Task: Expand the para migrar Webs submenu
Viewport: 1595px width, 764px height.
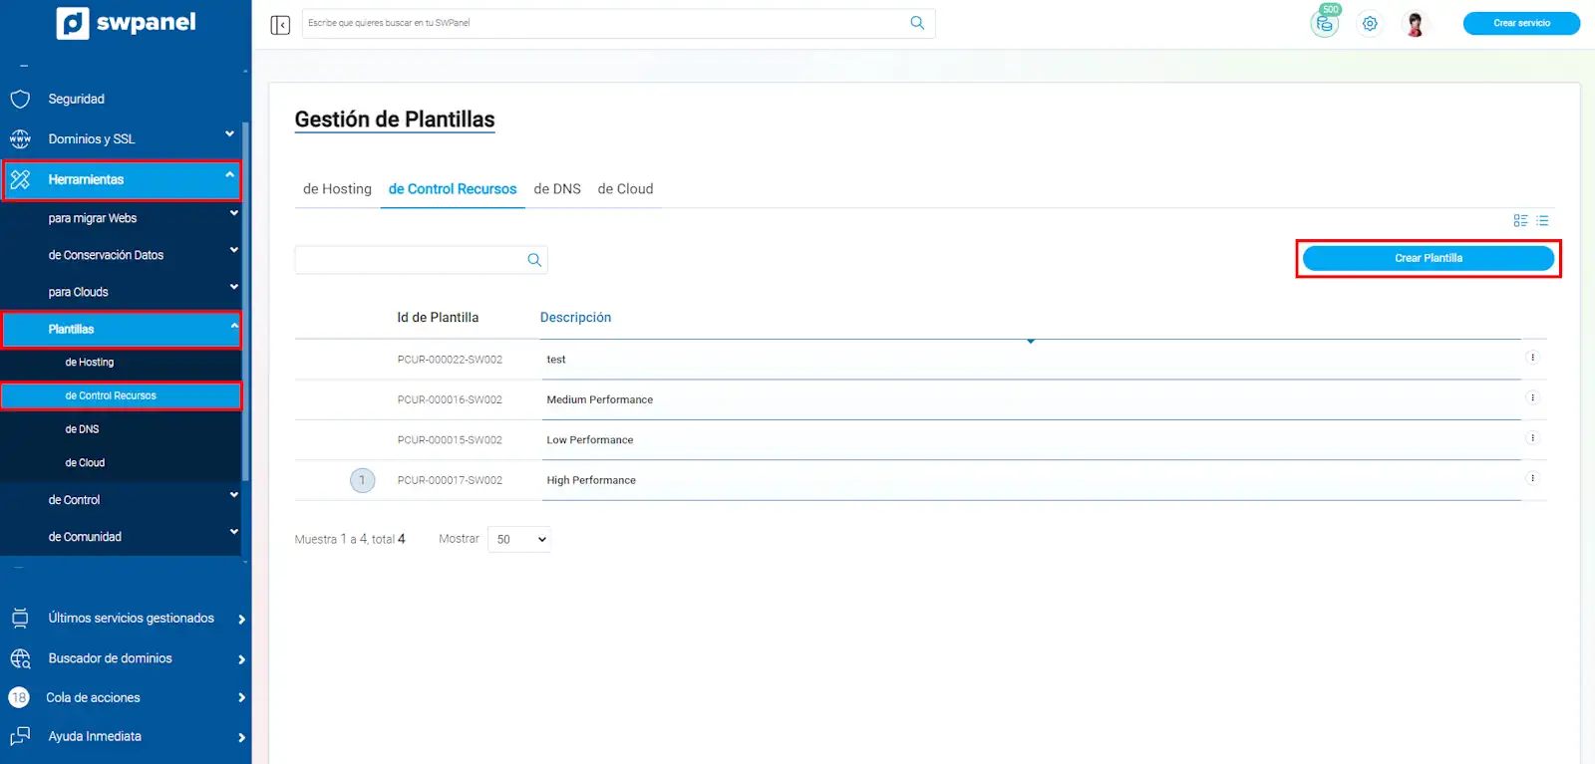Action: coord(233,213)
